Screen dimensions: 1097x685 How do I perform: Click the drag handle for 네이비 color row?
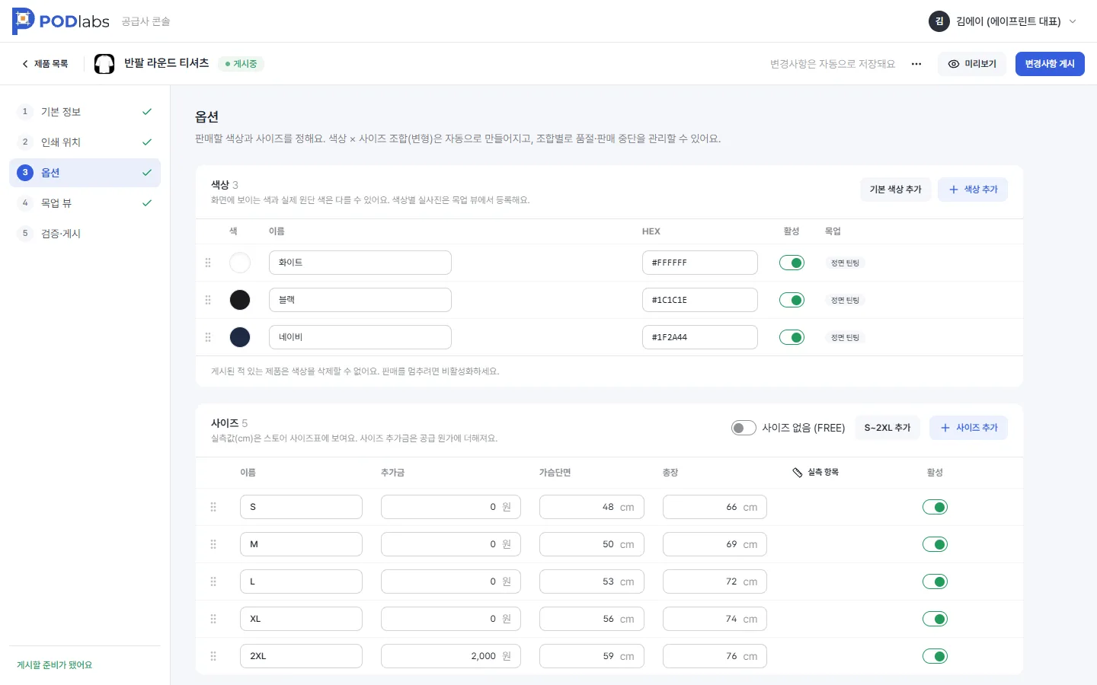pos(208,337)
